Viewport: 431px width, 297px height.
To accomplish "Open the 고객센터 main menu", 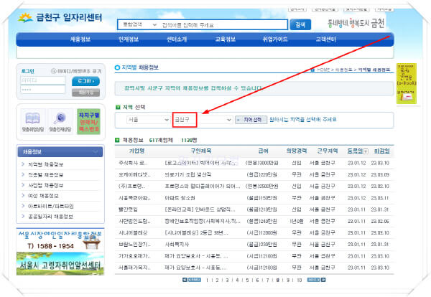I will click(325, 39).
